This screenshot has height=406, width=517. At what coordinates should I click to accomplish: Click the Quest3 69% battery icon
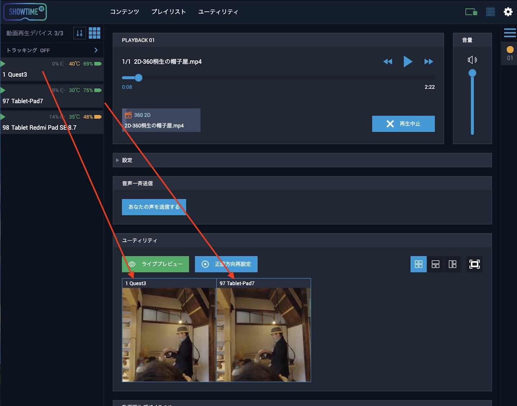tap(98, 64)
